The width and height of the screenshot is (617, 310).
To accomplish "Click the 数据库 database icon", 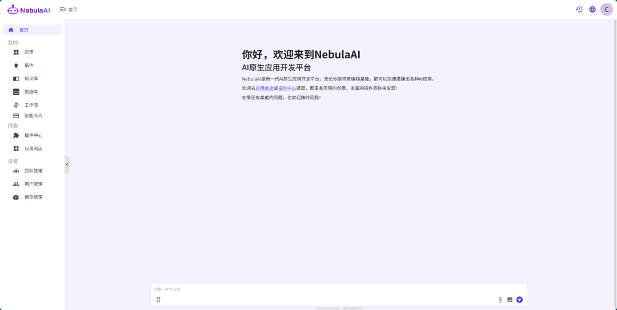I will [x=16, y=92].
